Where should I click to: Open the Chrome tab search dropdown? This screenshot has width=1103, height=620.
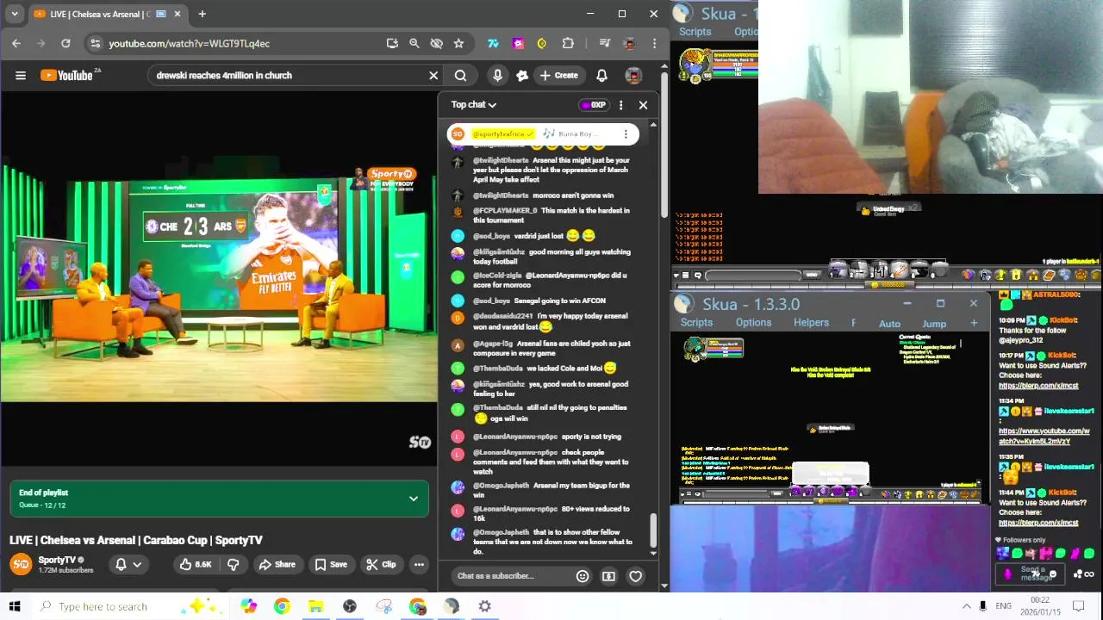[14, 14]
